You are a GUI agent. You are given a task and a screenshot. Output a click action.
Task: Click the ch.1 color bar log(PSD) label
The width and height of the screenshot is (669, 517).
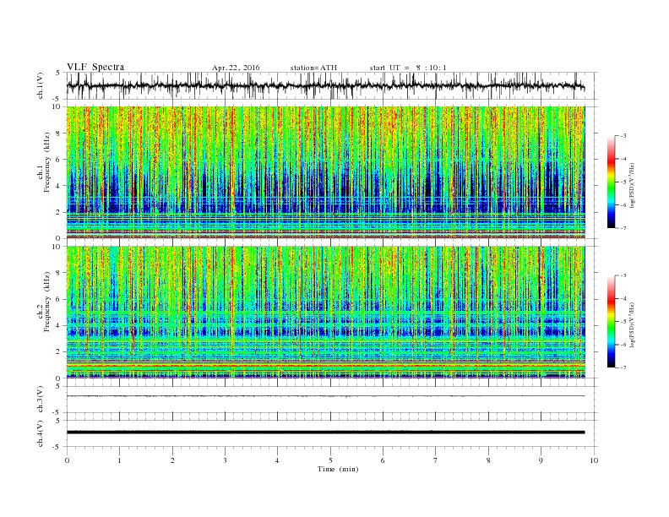tap(632, 184)
